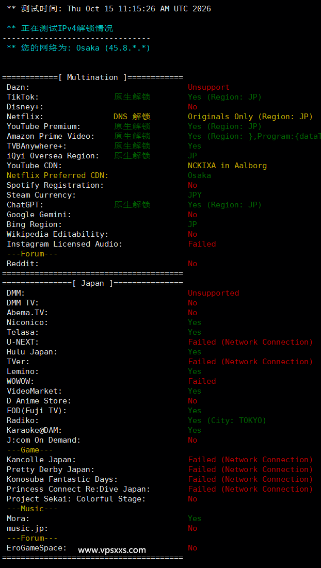Screen dimensions: 321x568
Task: Select TVBAnywhere+ label
Action: [x=37, y=146]
